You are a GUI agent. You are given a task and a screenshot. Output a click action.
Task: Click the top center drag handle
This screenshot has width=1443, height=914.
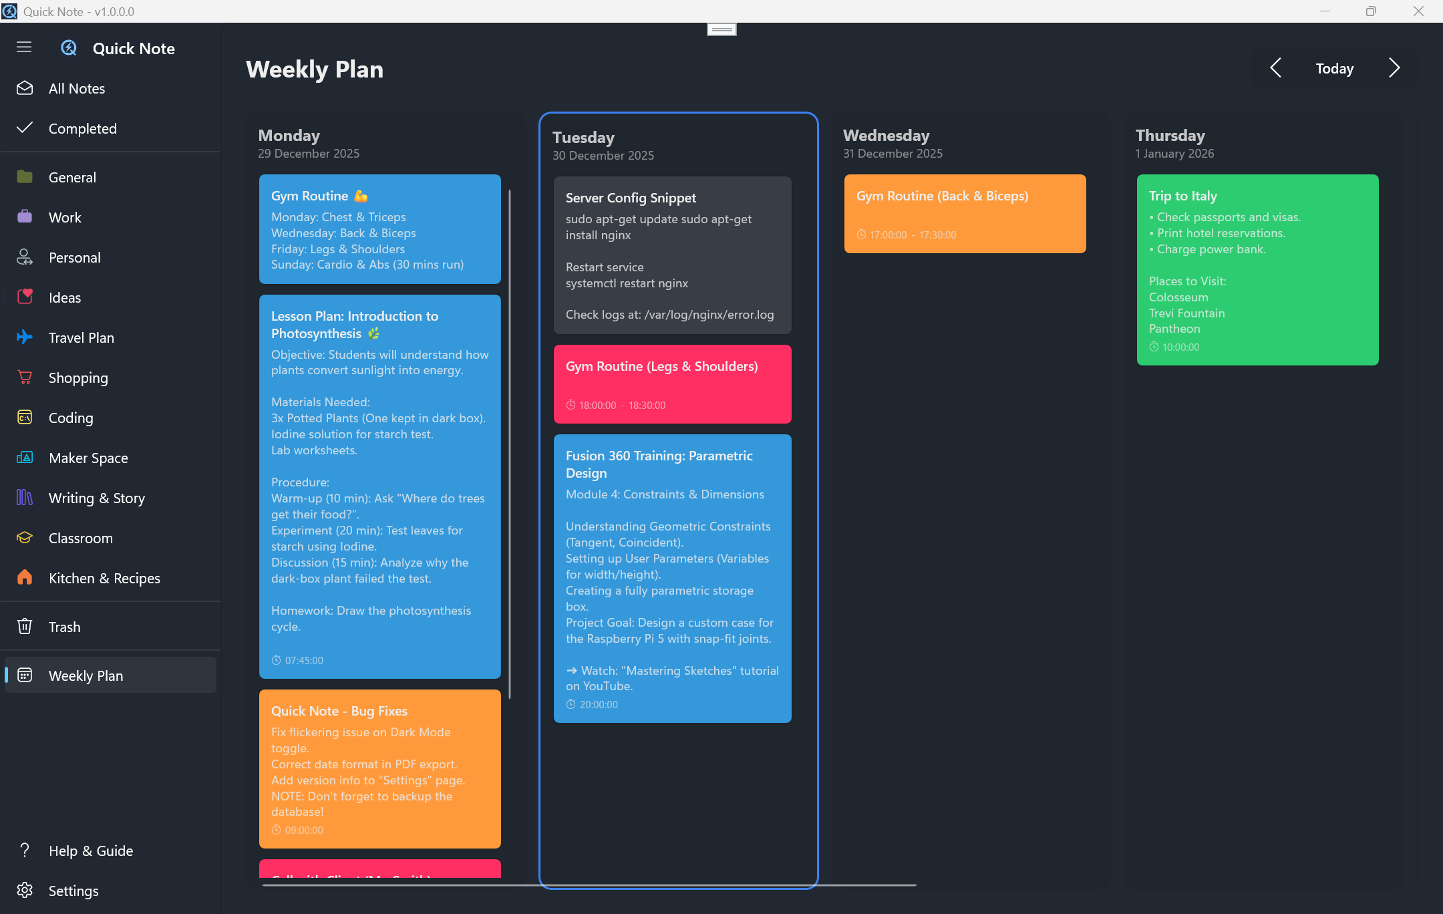[721, 29]
